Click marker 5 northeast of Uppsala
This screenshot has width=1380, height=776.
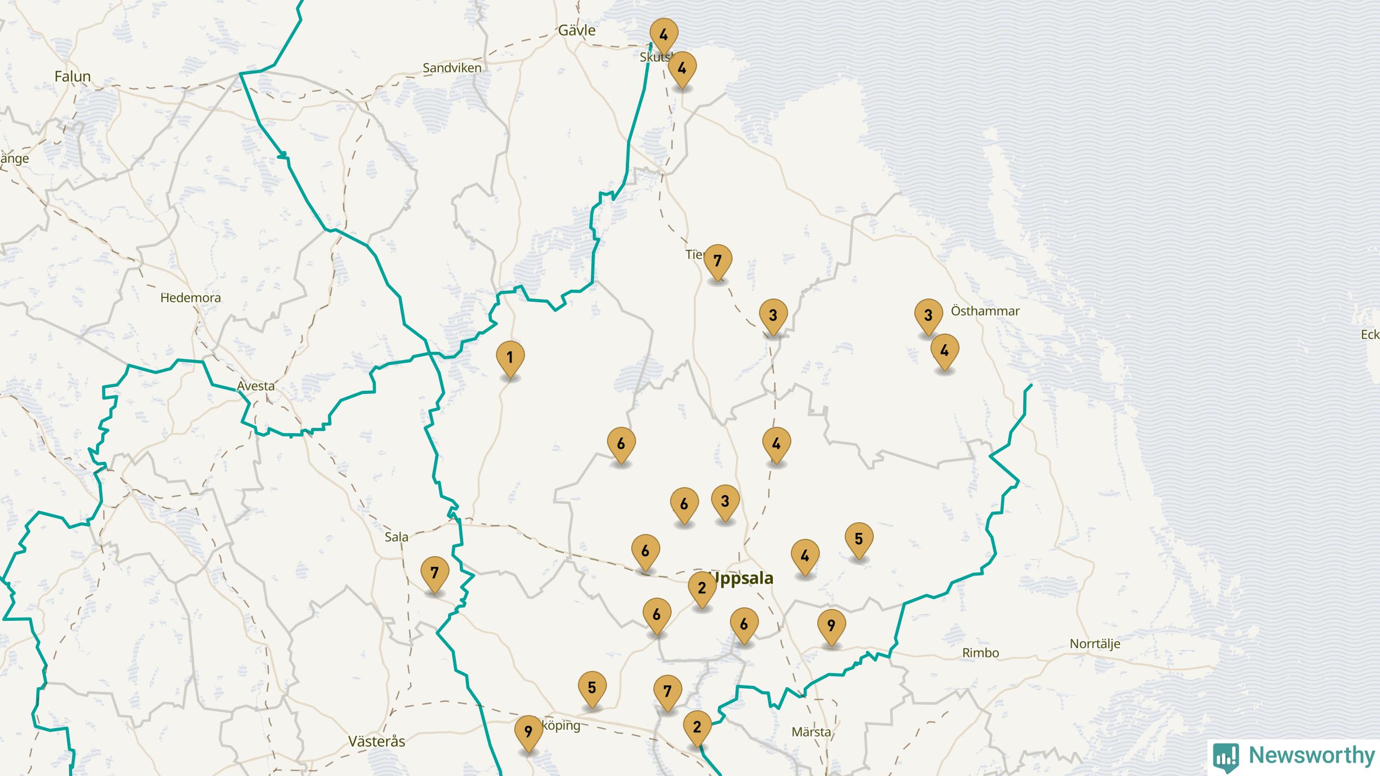pyautogui.click(x=859, y=540)
